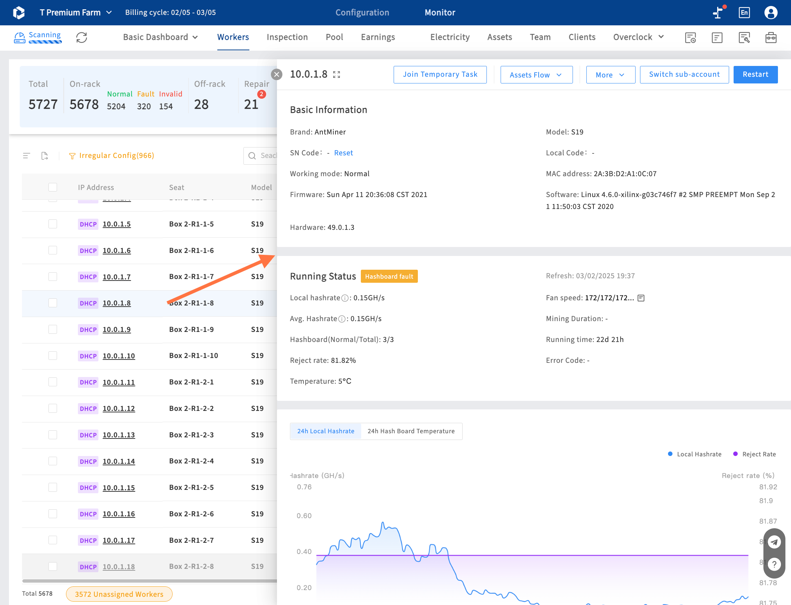Screen dimensions: 791x605
Task: Open the scheduled tasks document-clock icon
Action: pos(690,37)
